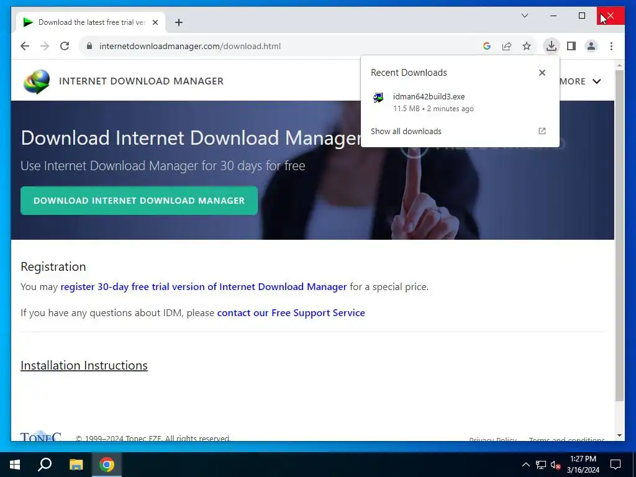
Task: Open File Explorer from the taskbar
Action: pyautogui.click(x=76, y=465)
